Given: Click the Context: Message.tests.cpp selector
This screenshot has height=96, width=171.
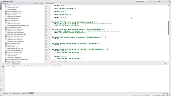Looking at the screenshot, I should [x=158, y=95].
